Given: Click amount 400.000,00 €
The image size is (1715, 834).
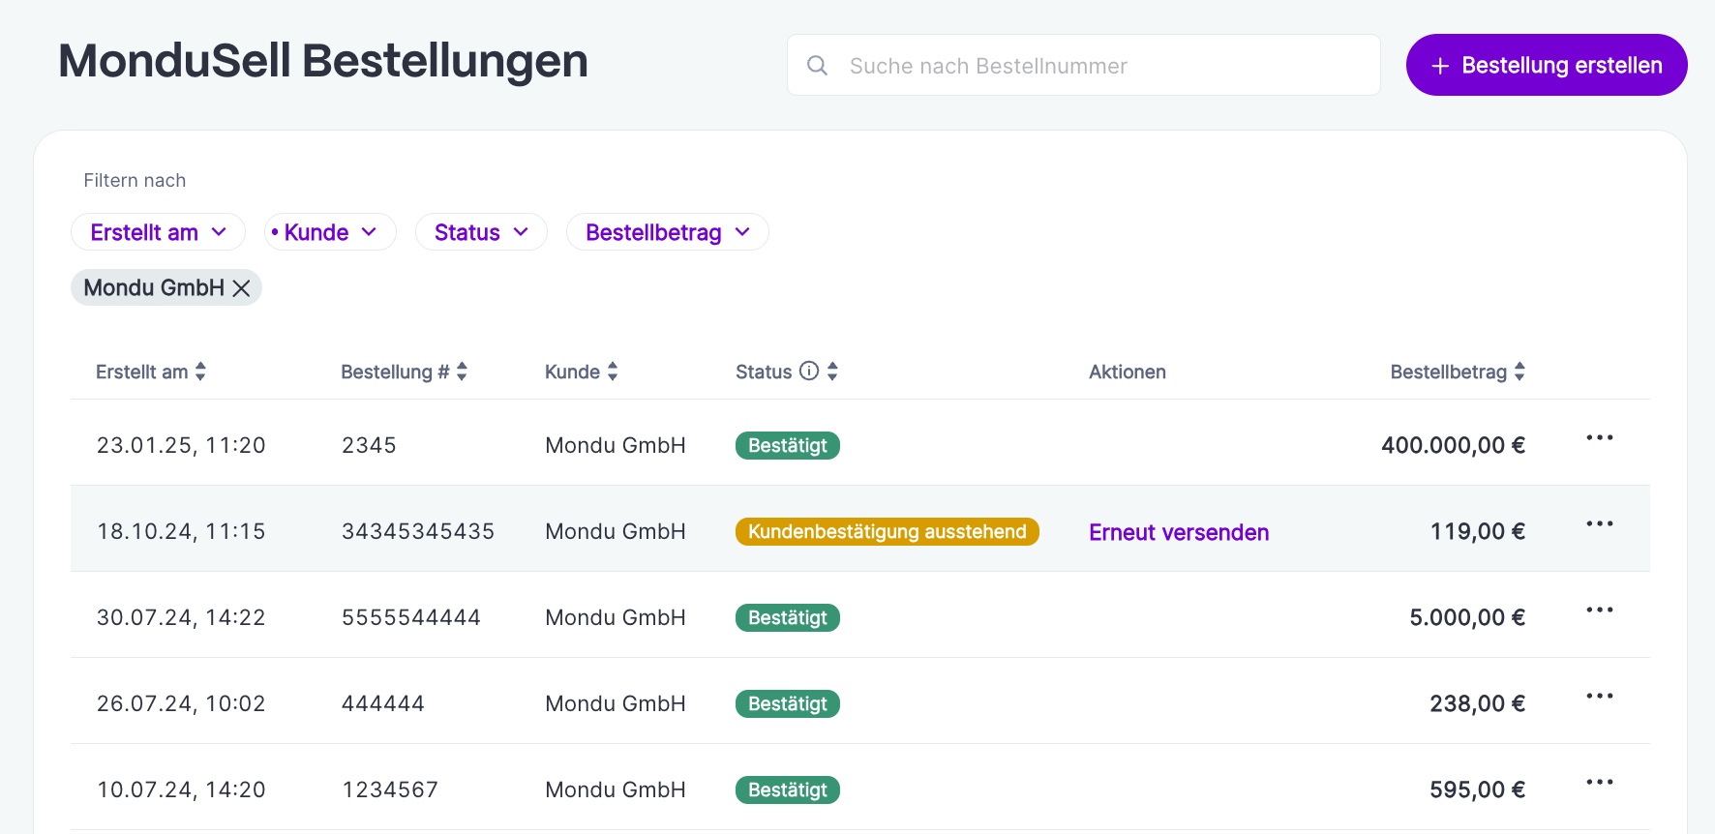Looking at the screenshot, I should pyautogui.click(x=1453, y=445).
